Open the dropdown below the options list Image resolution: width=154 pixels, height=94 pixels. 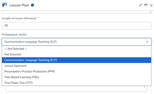point(76,89)
